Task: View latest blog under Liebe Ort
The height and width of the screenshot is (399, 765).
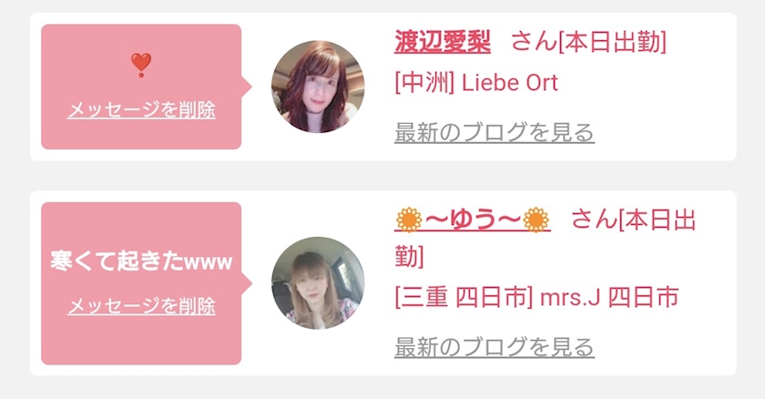Action: [495, 133]
